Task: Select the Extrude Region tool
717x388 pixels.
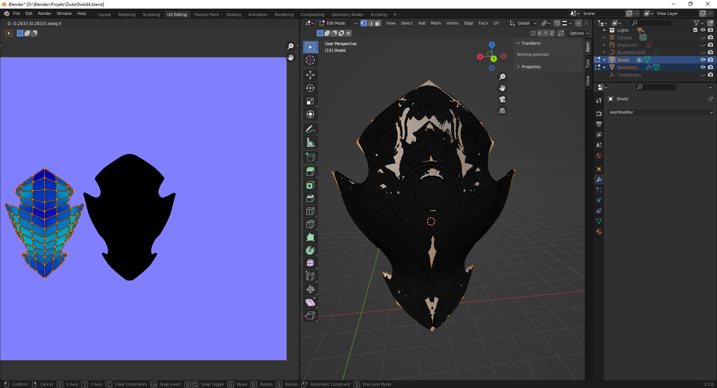Action: tap(310, 172)
